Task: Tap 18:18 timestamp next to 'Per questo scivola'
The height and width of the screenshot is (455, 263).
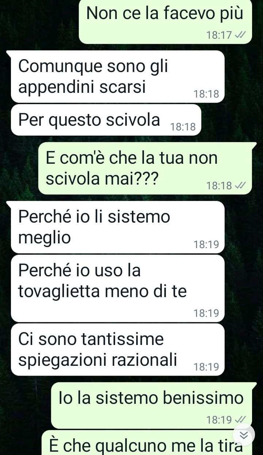Action: (x=183, y=127)
